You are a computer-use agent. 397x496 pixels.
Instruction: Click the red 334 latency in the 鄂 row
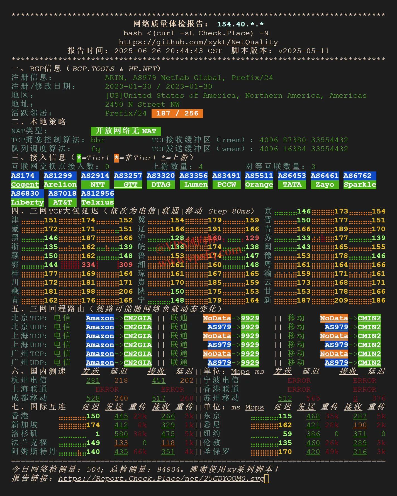coord(88,265)
